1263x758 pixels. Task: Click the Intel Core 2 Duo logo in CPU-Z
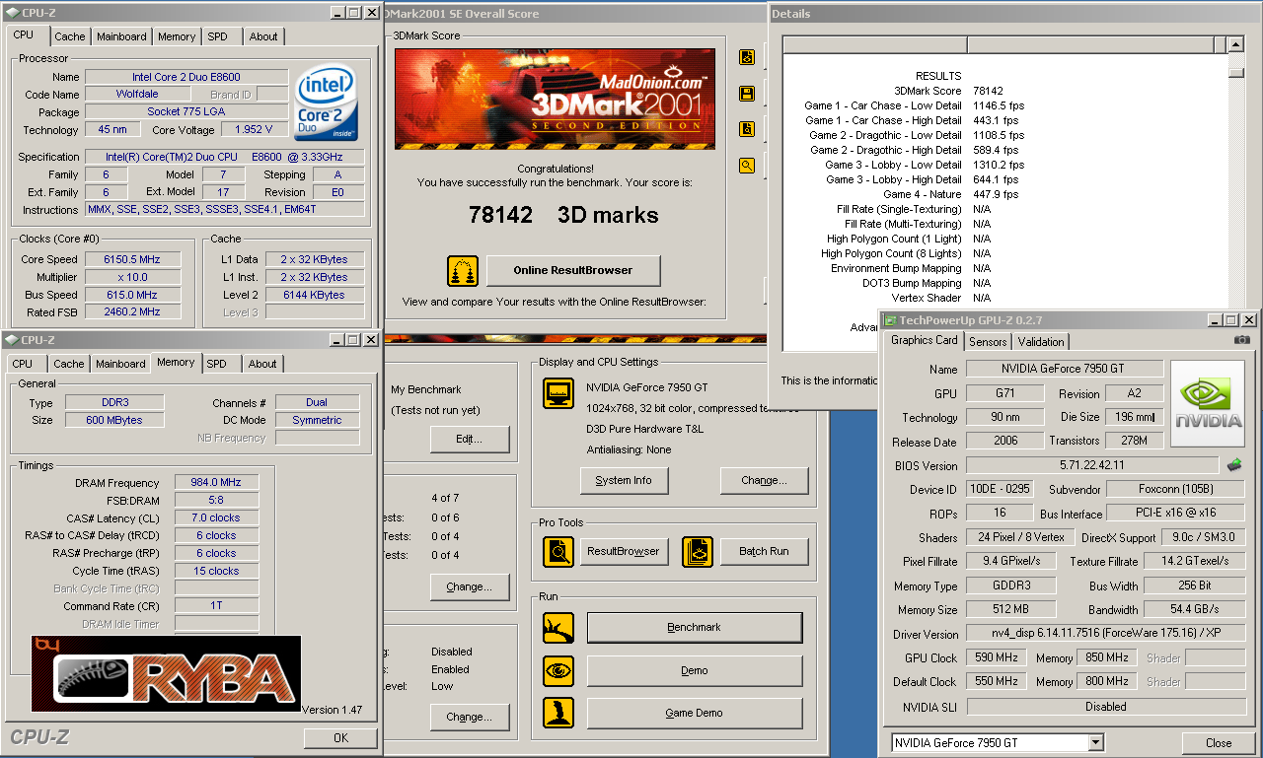[x=328, y=103]
